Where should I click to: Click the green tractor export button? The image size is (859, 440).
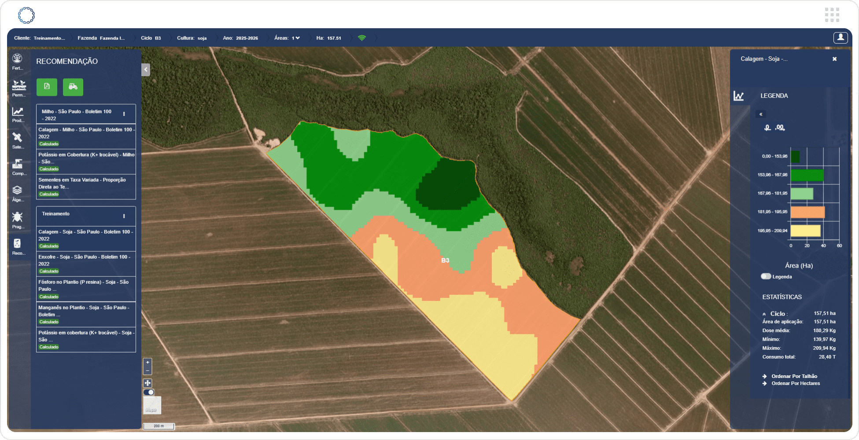click(x=73, y=87)
